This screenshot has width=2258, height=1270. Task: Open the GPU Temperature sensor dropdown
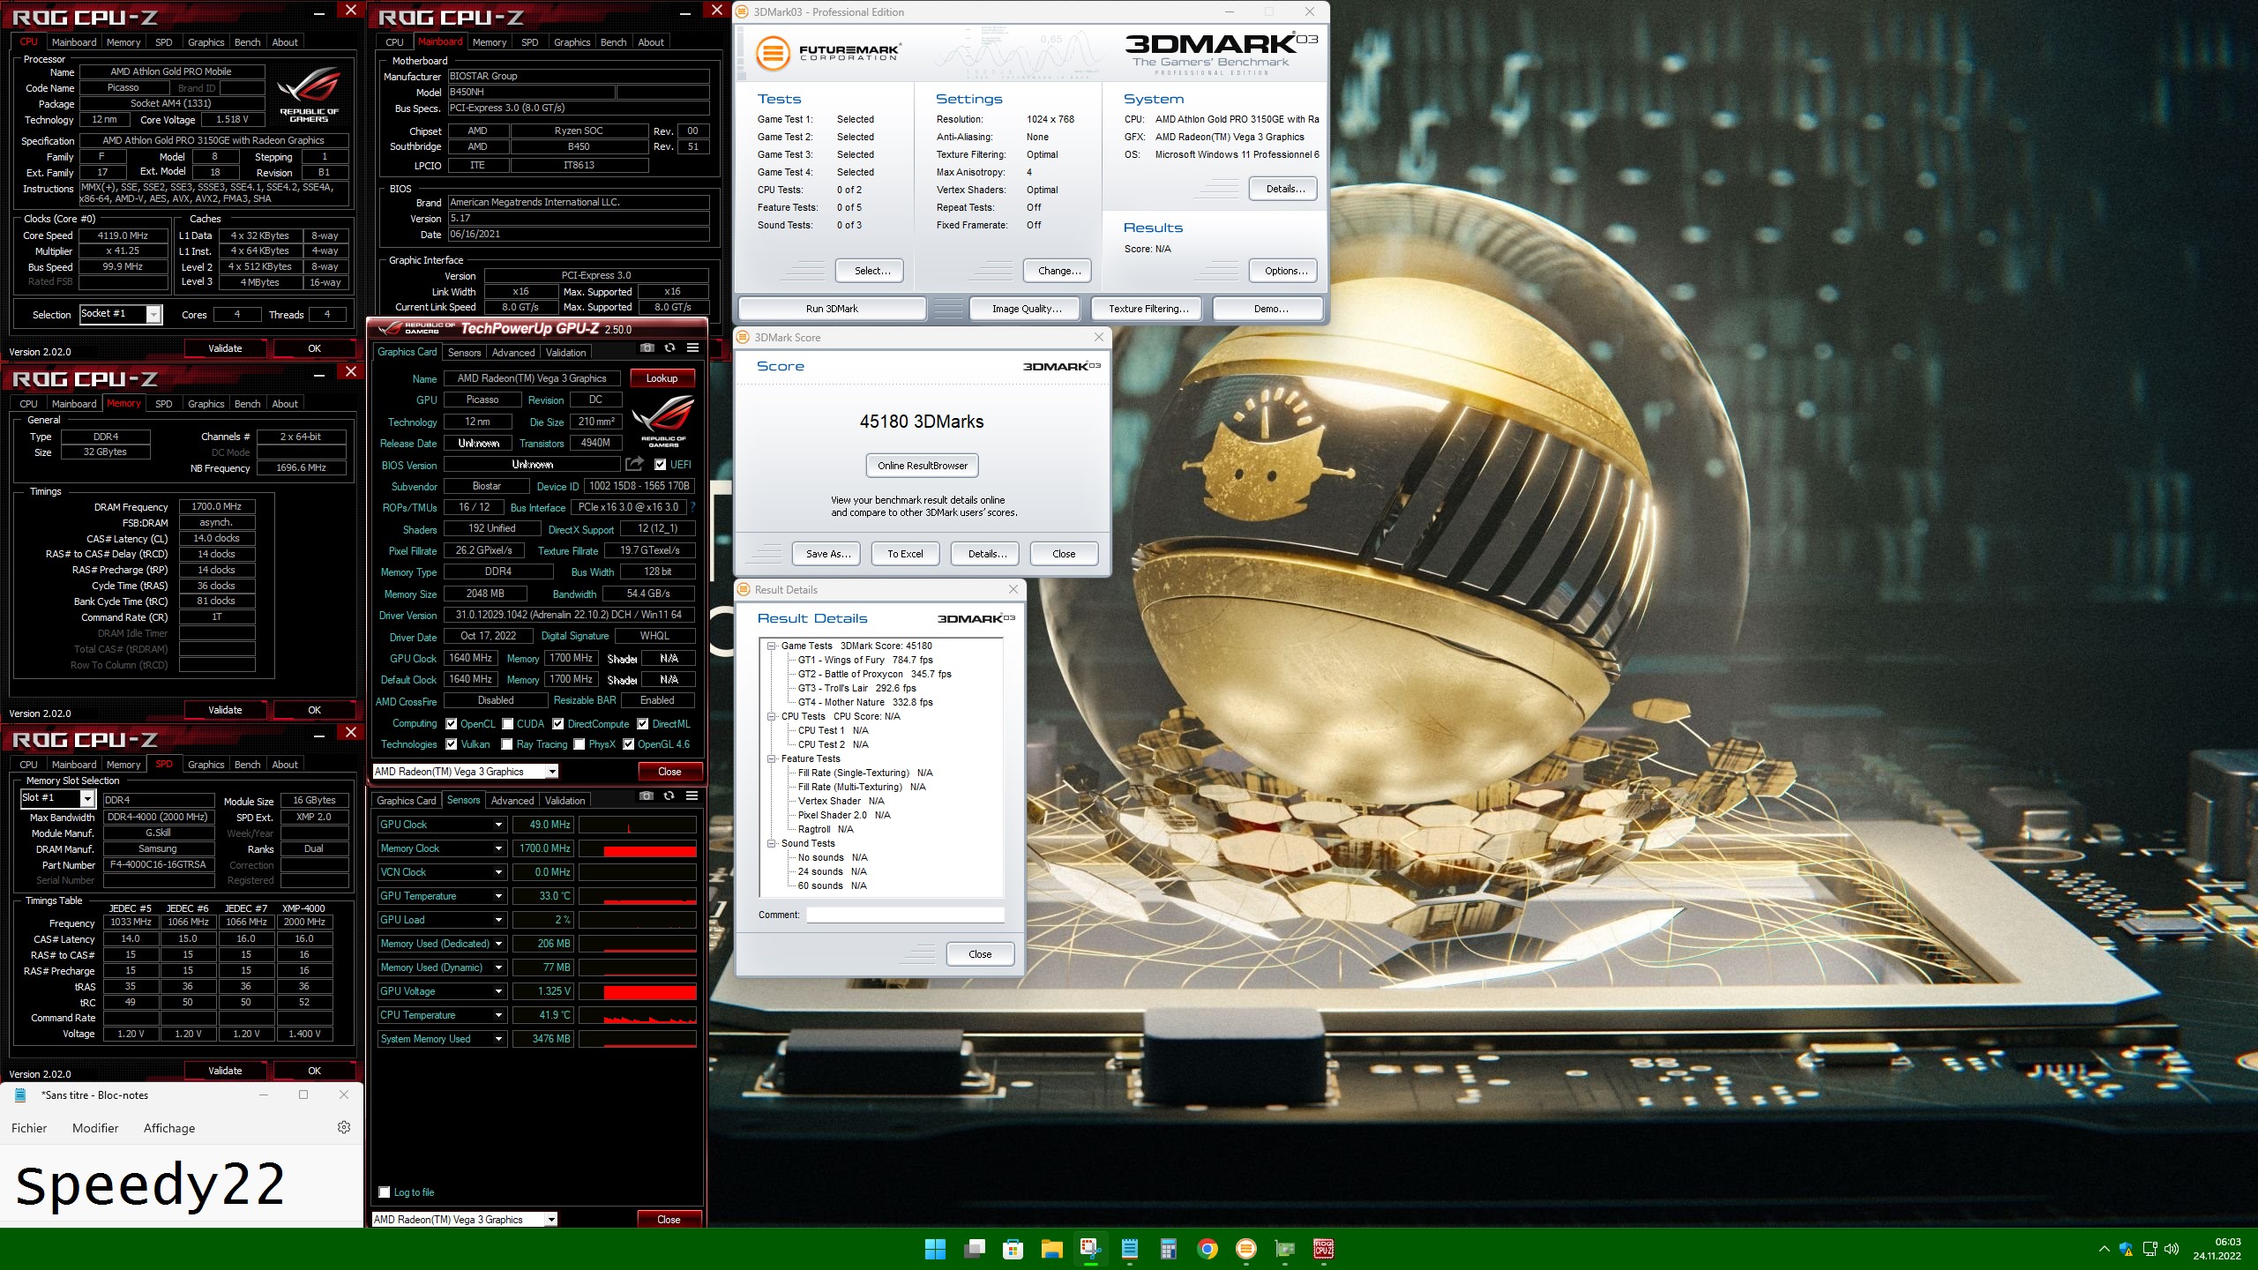pos(498,896)
